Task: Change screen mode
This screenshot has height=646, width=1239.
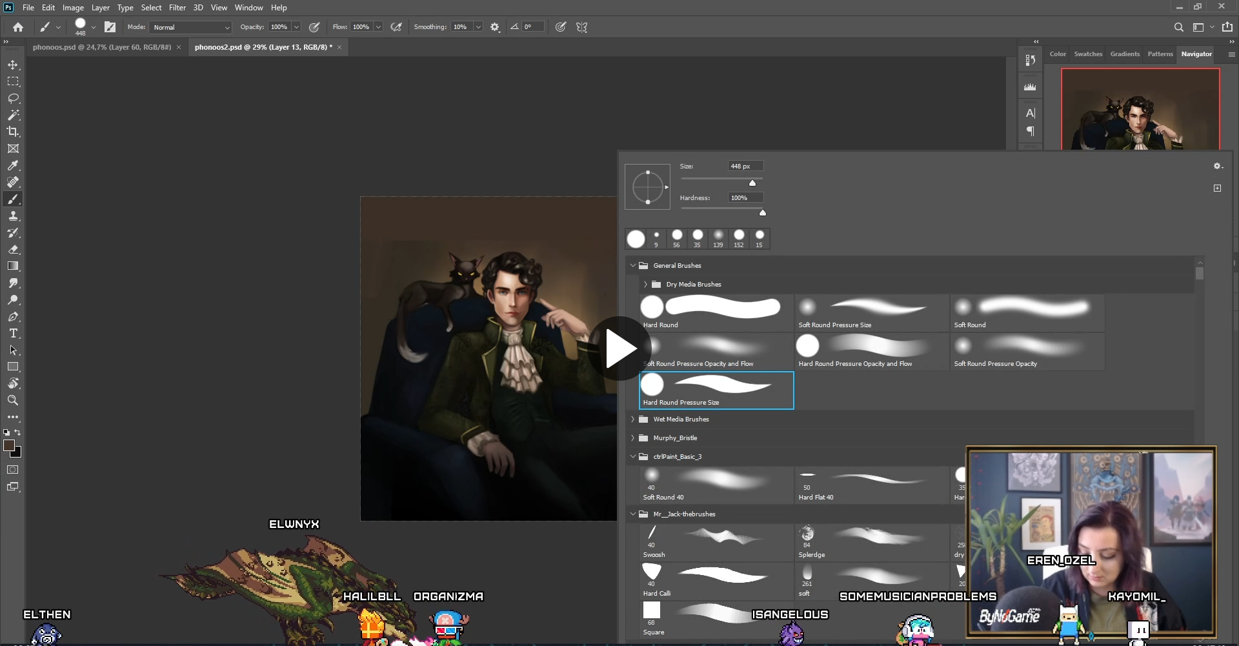Action: pos(13,487)
